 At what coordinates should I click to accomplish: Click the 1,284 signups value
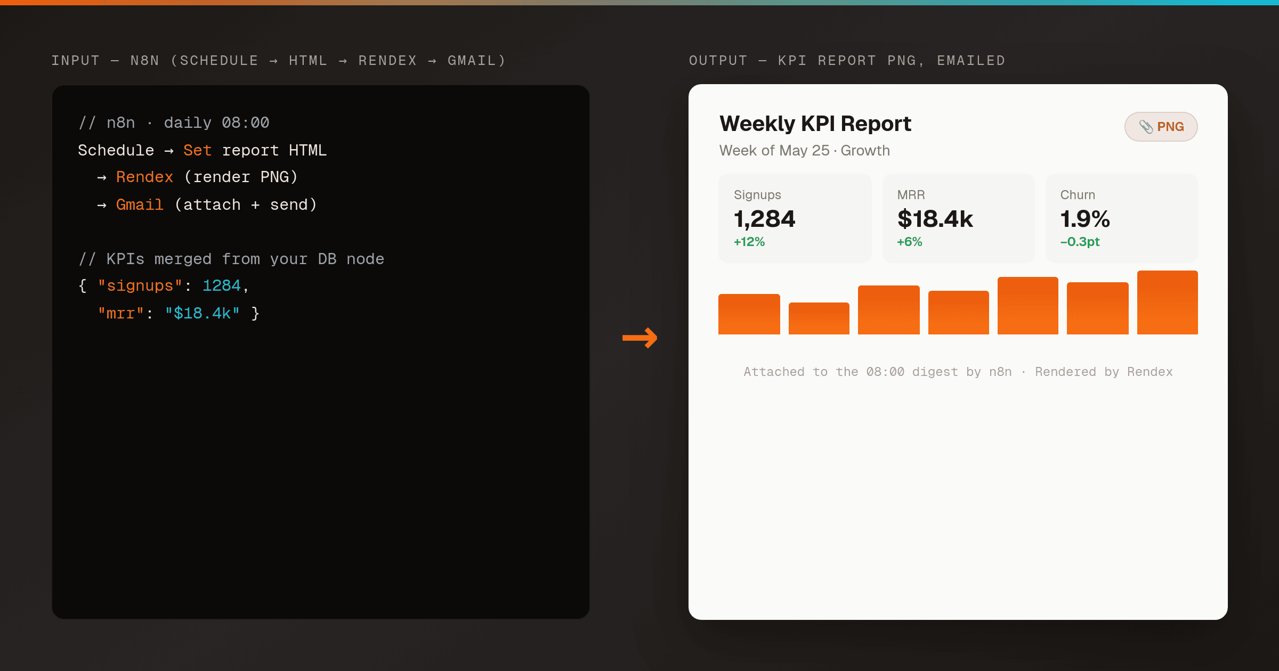point(765,219)
